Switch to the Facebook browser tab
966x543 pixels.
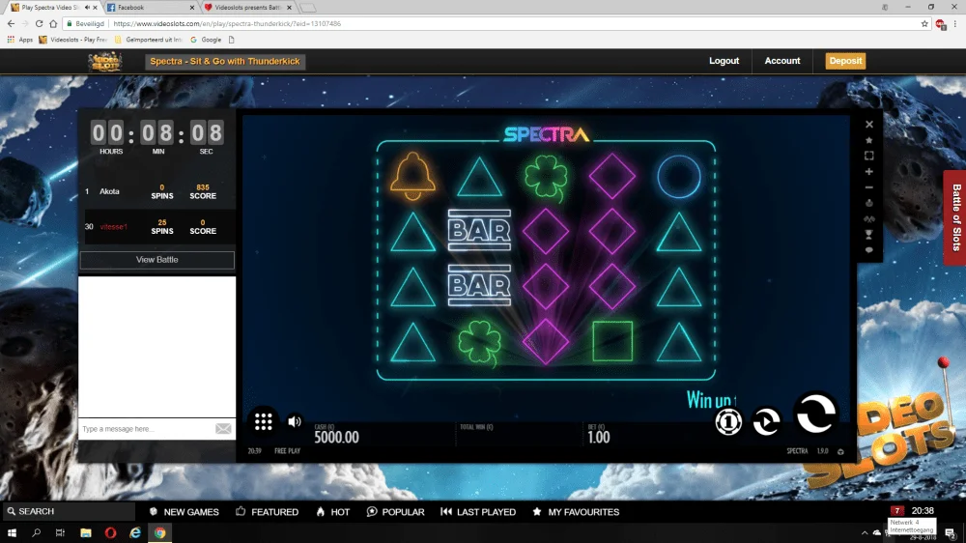click(151, 8)
